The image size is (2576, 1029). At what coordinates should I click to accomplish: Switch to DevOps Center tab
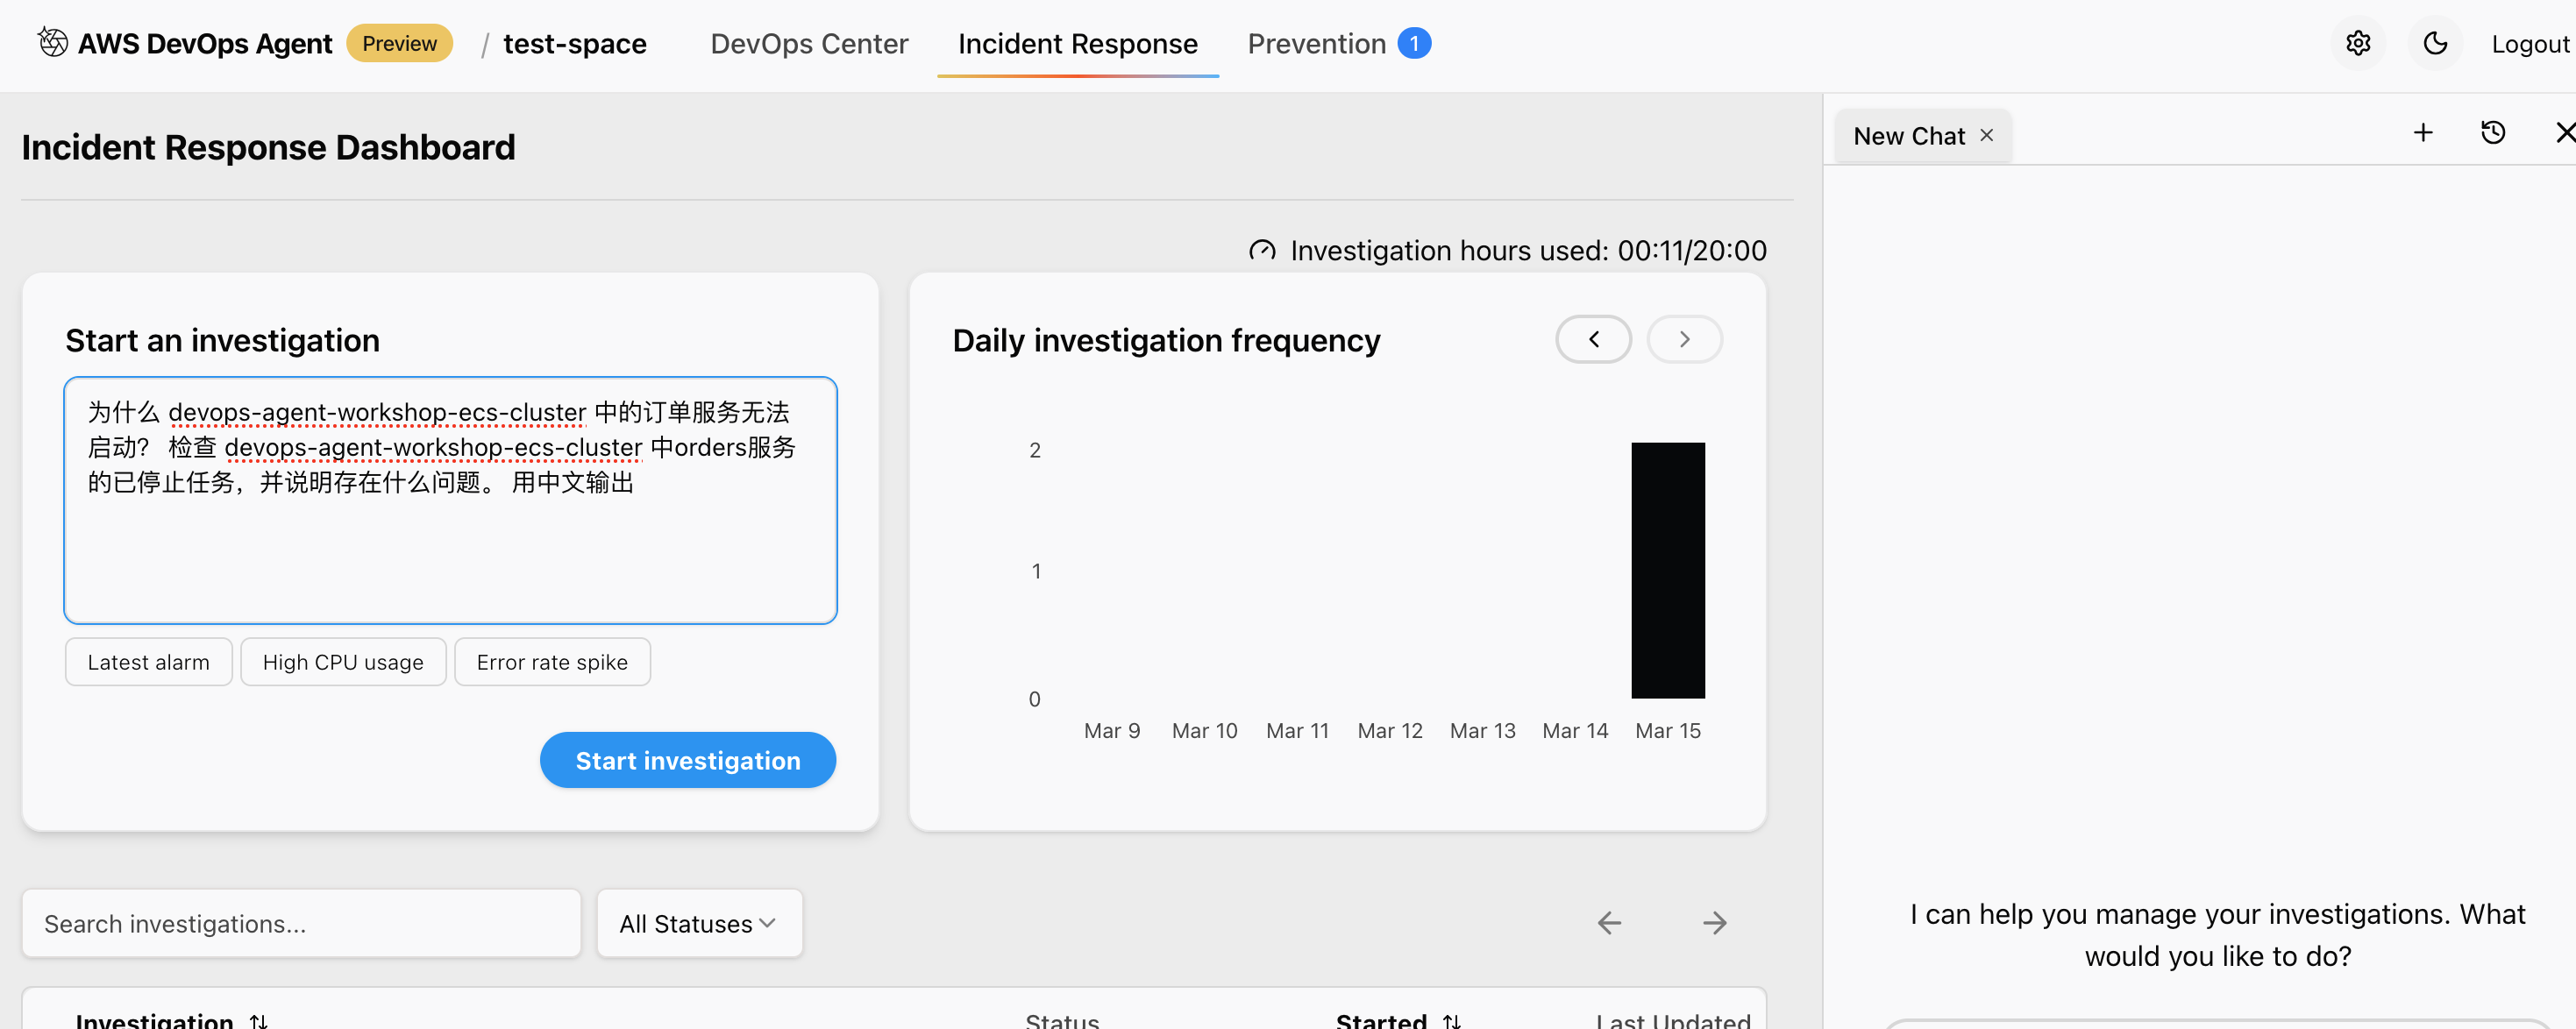(x=809, y=44)
